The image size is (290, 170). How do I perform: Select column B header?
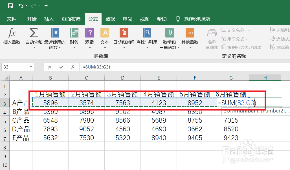coord(50,78)
